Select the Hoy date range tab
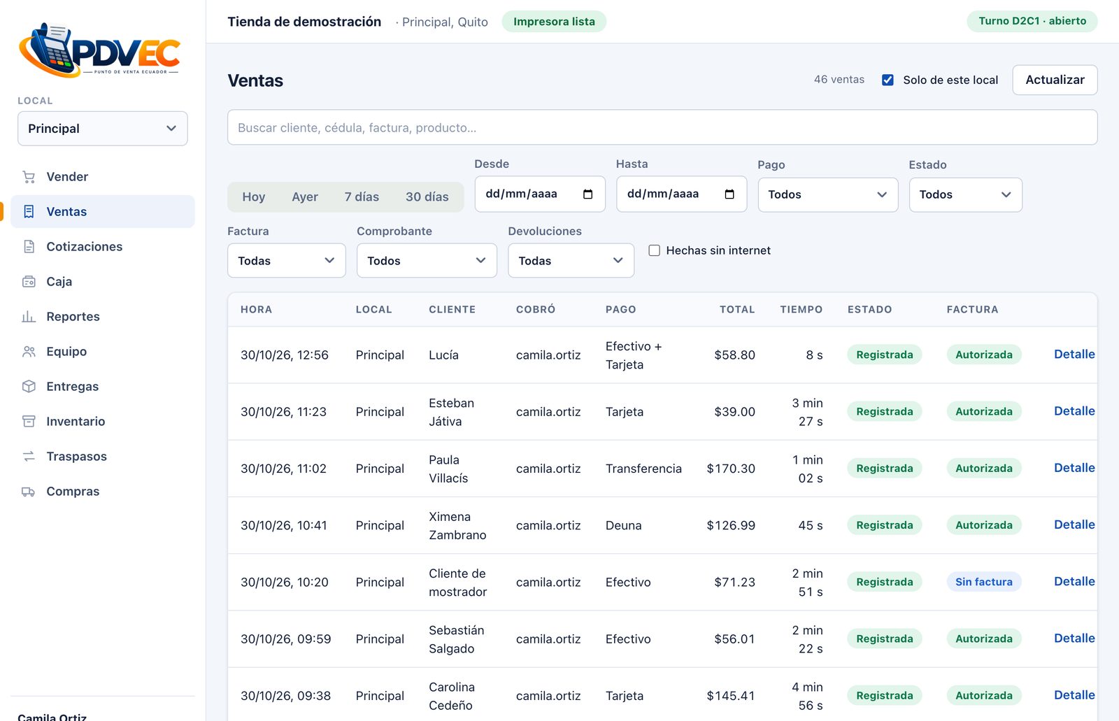Viewport: 1119px width, 721px height. [254, 197]
